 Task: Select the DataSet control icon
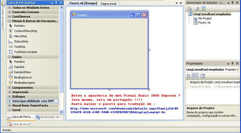pyautogui.click(x=10, y=67)
